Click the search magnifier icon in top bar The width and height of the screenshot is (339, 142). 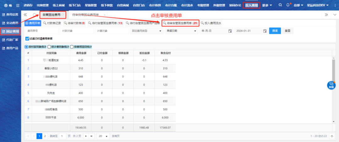pos(280,5)
